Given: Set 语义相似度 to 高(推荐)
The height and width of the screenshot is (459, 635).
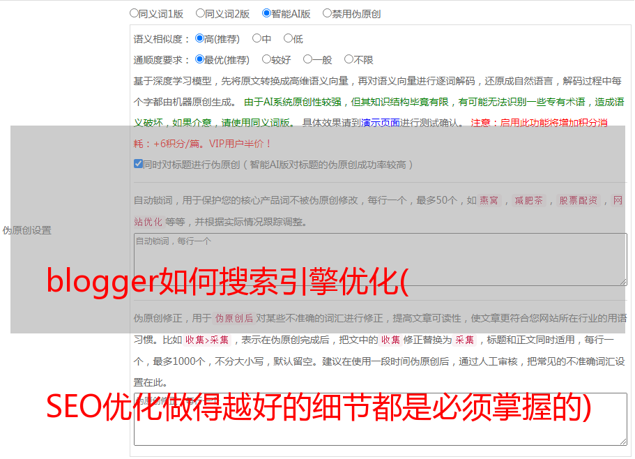Looking at the screenshot, I should [x=199, y=38].
